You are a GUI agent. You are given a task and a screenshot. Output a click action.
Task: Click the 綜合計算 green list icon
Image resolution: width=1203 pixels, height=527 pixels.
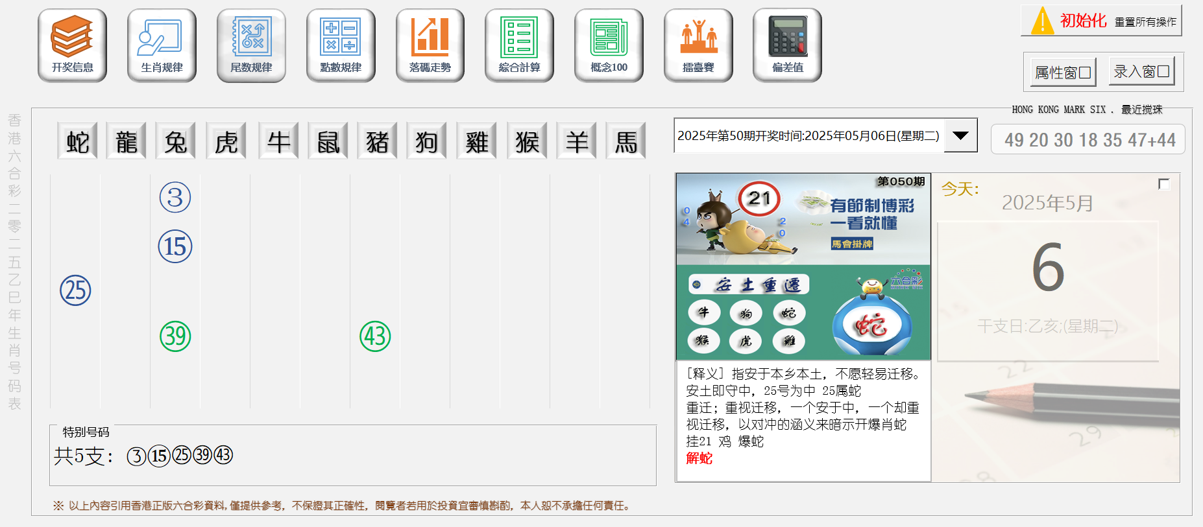click(x=519, y=45)
